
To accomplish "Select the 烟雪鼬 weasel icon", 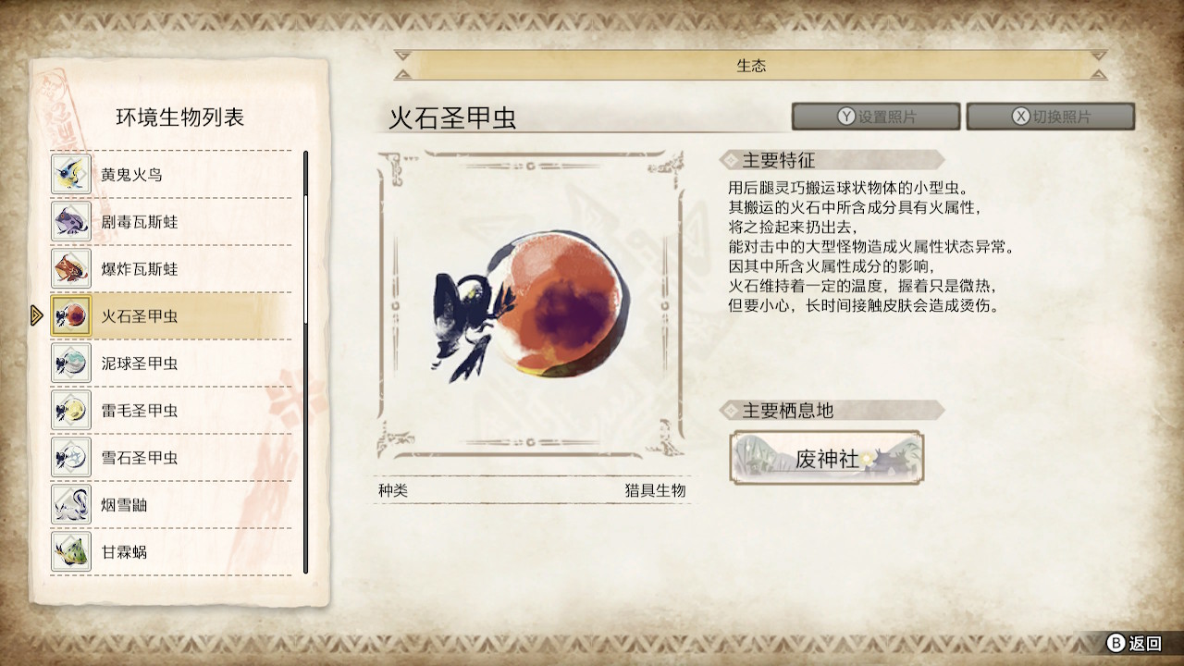I will click(71, 504).
